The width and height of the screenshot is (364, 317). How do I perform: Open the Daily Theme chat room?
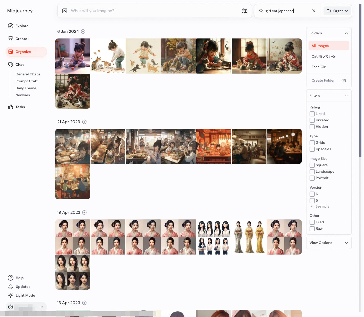(26, 88)
